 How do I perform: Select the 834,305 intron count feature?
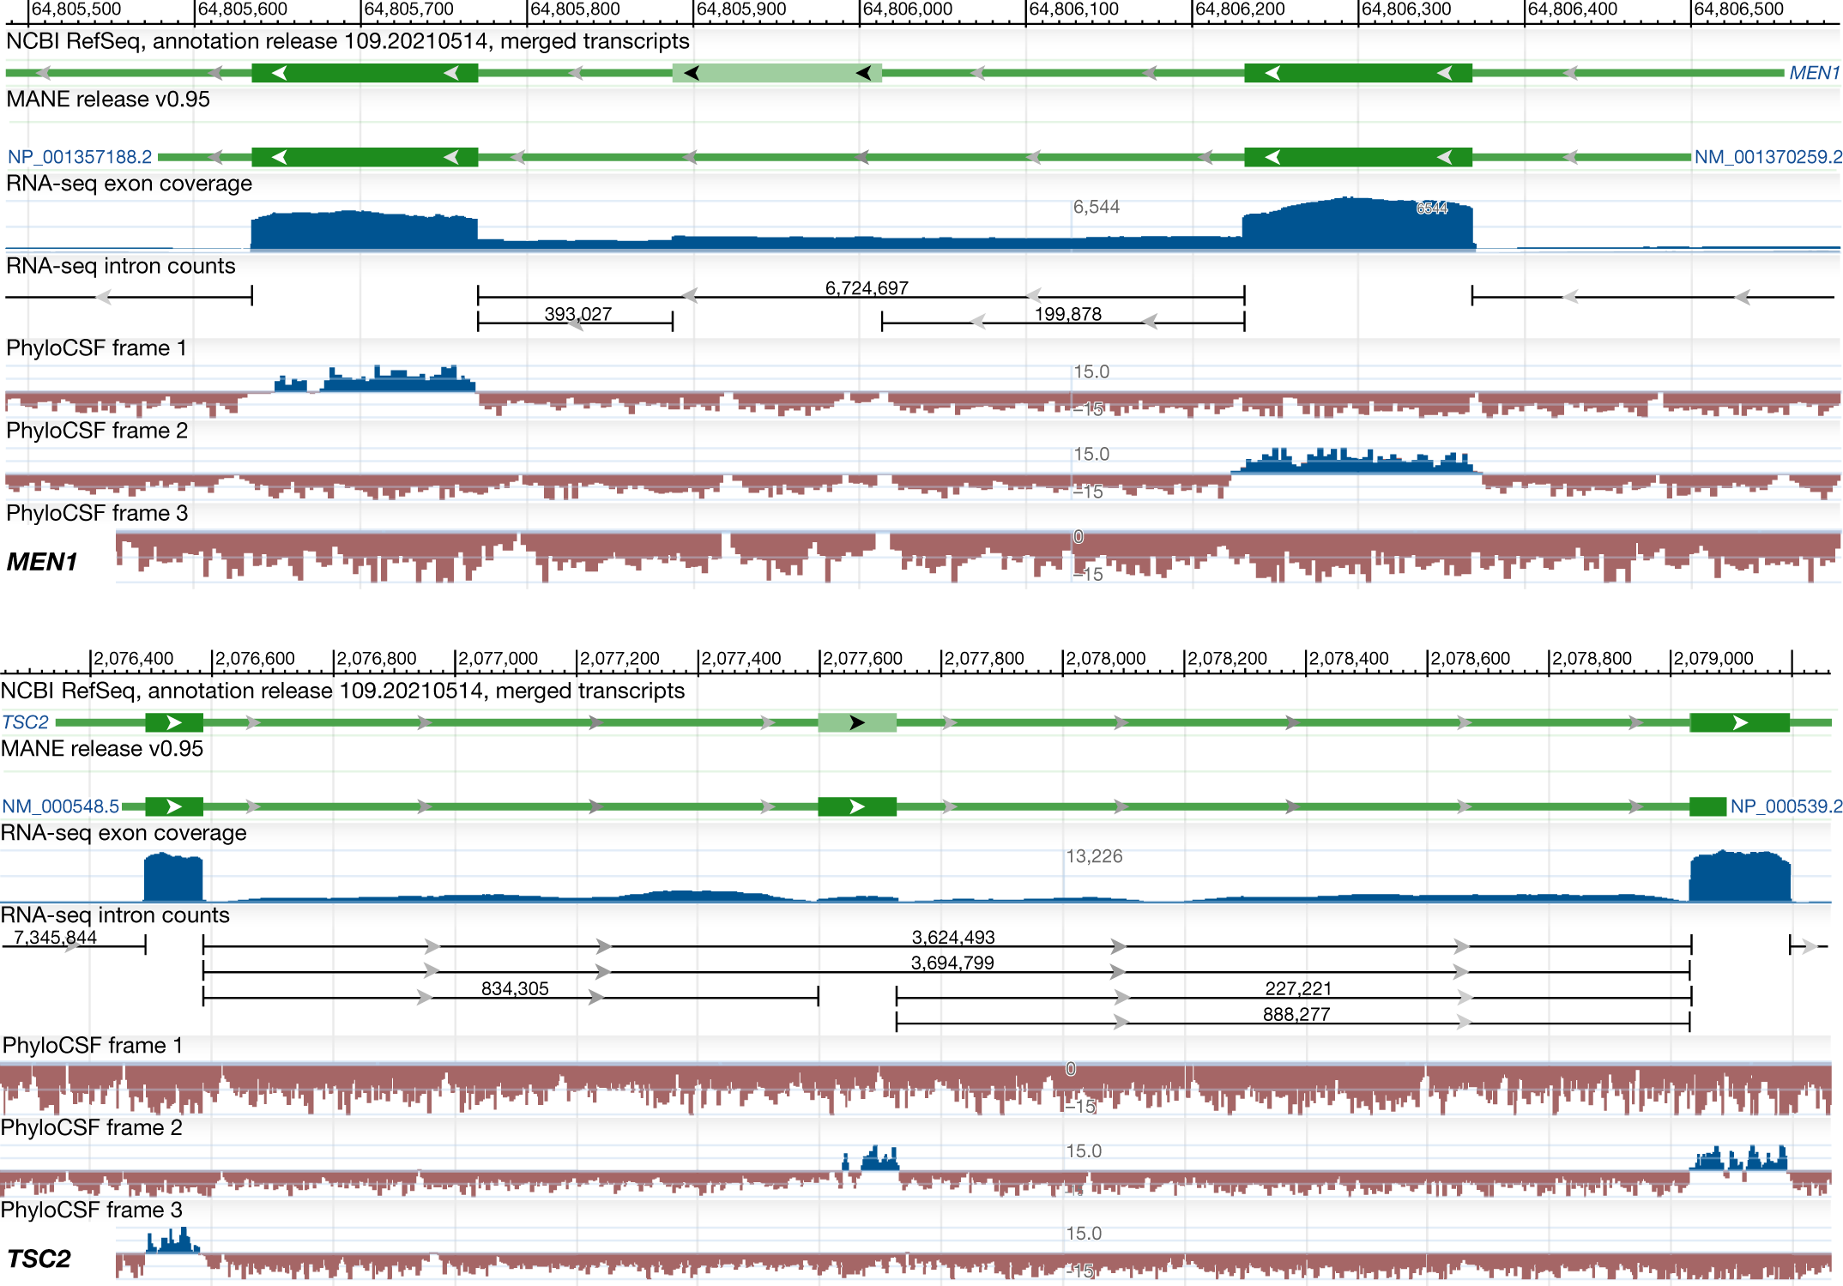[511, 996]
